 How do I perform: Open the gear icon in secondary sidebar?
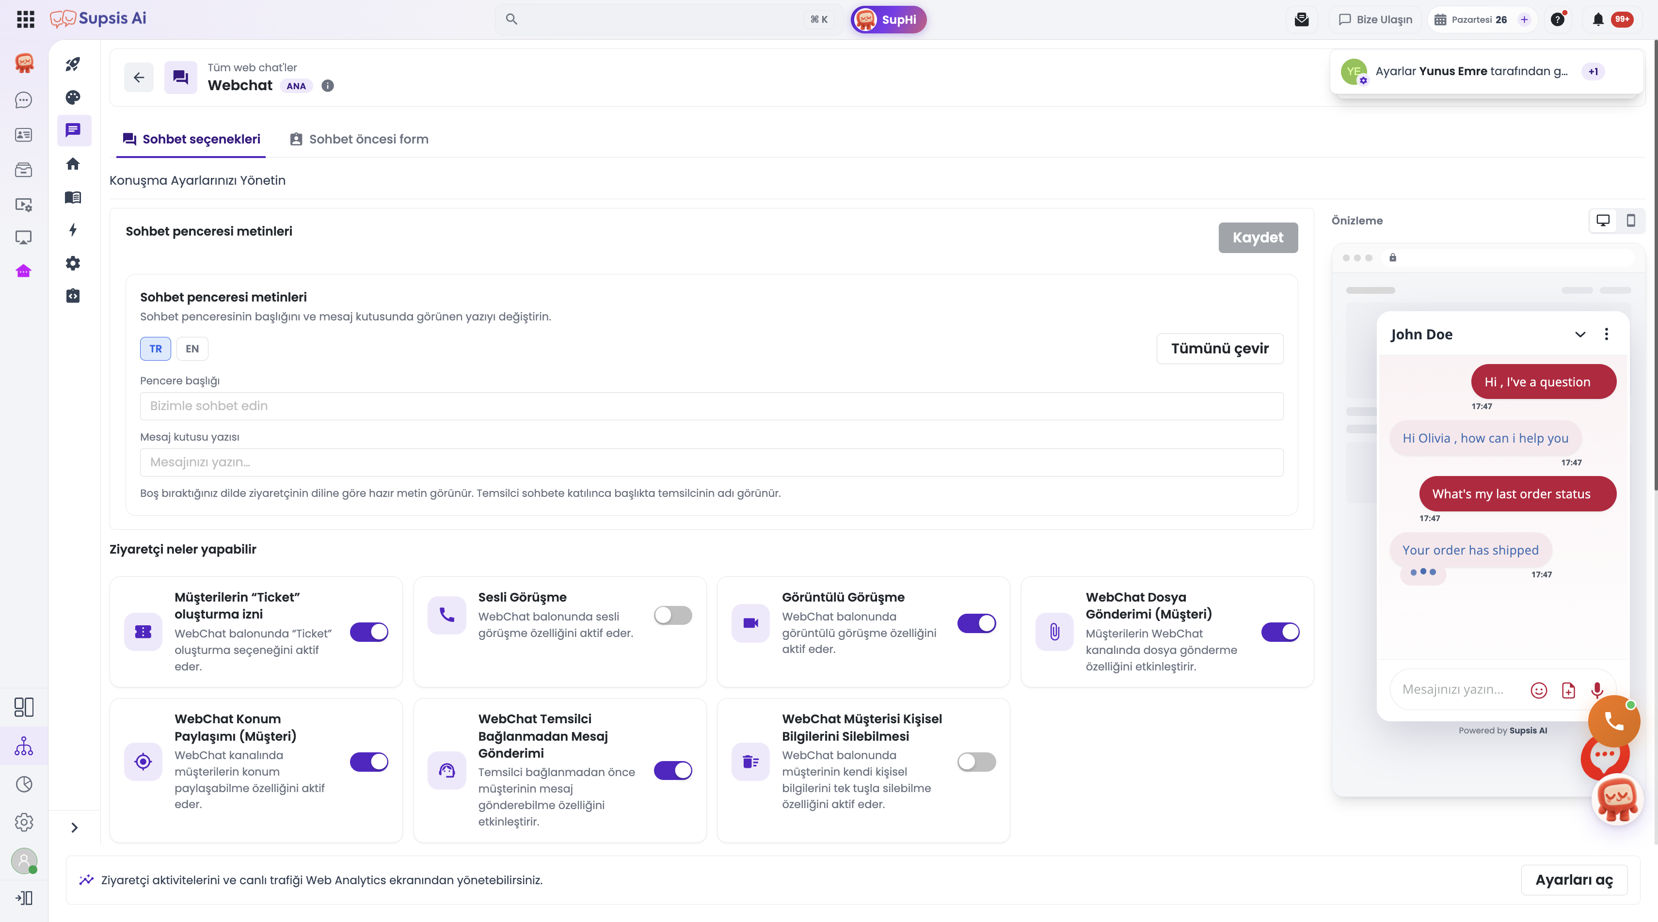[73, 263]
